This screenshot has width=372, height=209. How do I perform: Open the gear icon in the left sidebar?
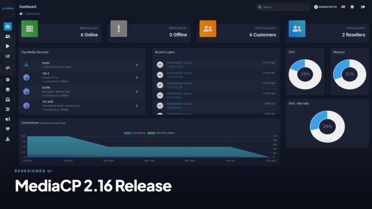(8, 80)
